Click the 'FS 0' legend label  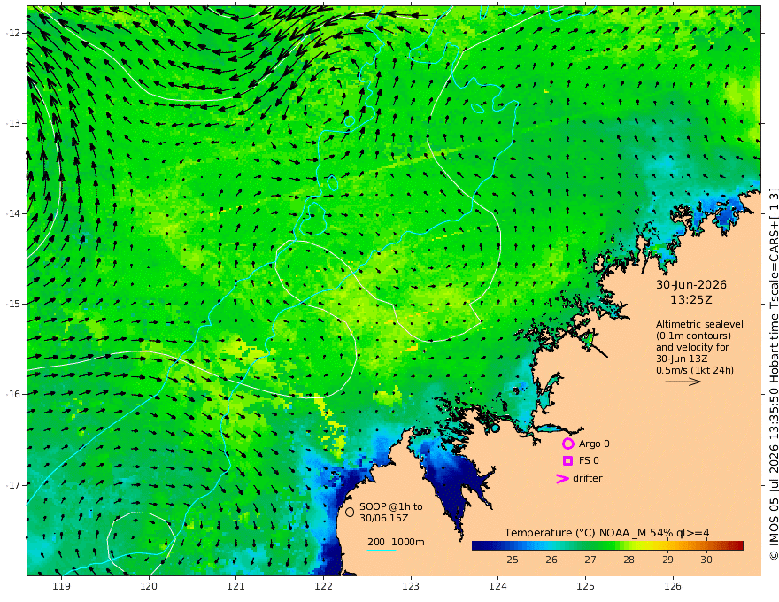pos(589,461)
